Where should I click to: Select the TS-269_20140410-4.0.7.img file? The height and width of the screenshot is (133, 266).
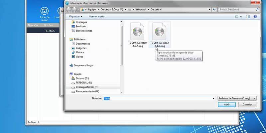(137, 35)
